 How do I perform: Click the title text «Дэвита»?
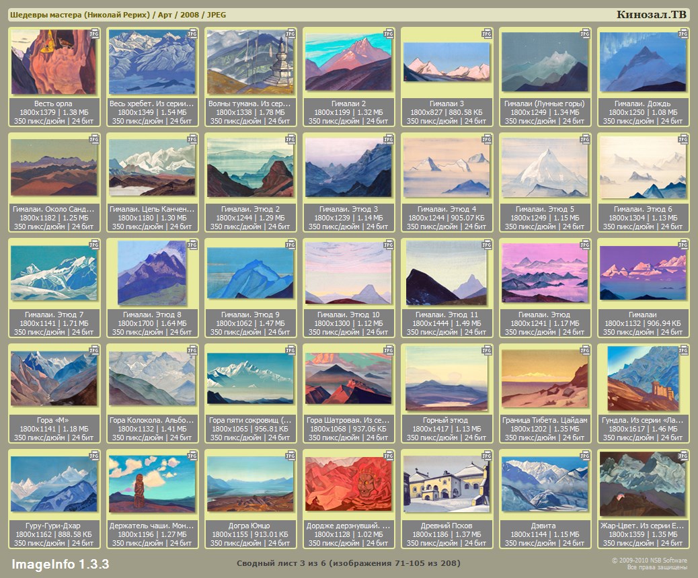(x=543, y=526)
